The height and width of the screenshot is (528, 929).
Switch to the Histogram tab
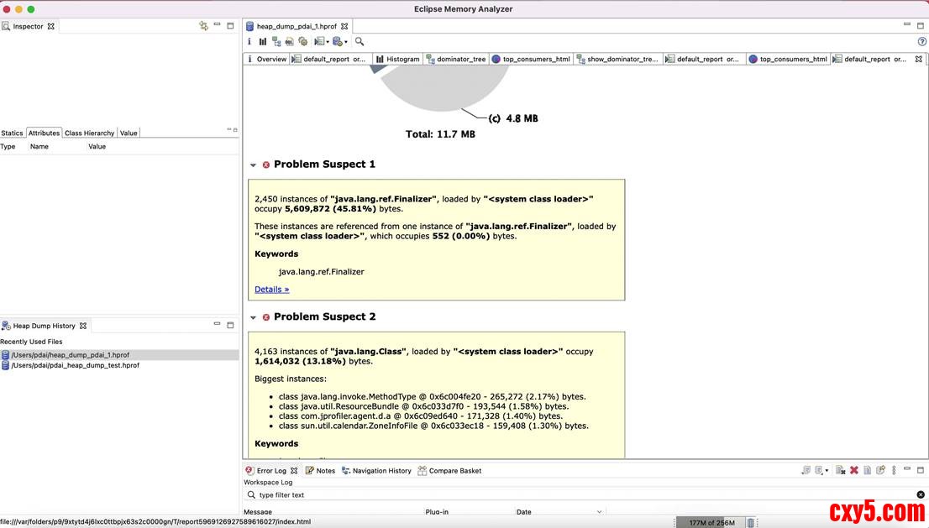click(x=396, y=60)
